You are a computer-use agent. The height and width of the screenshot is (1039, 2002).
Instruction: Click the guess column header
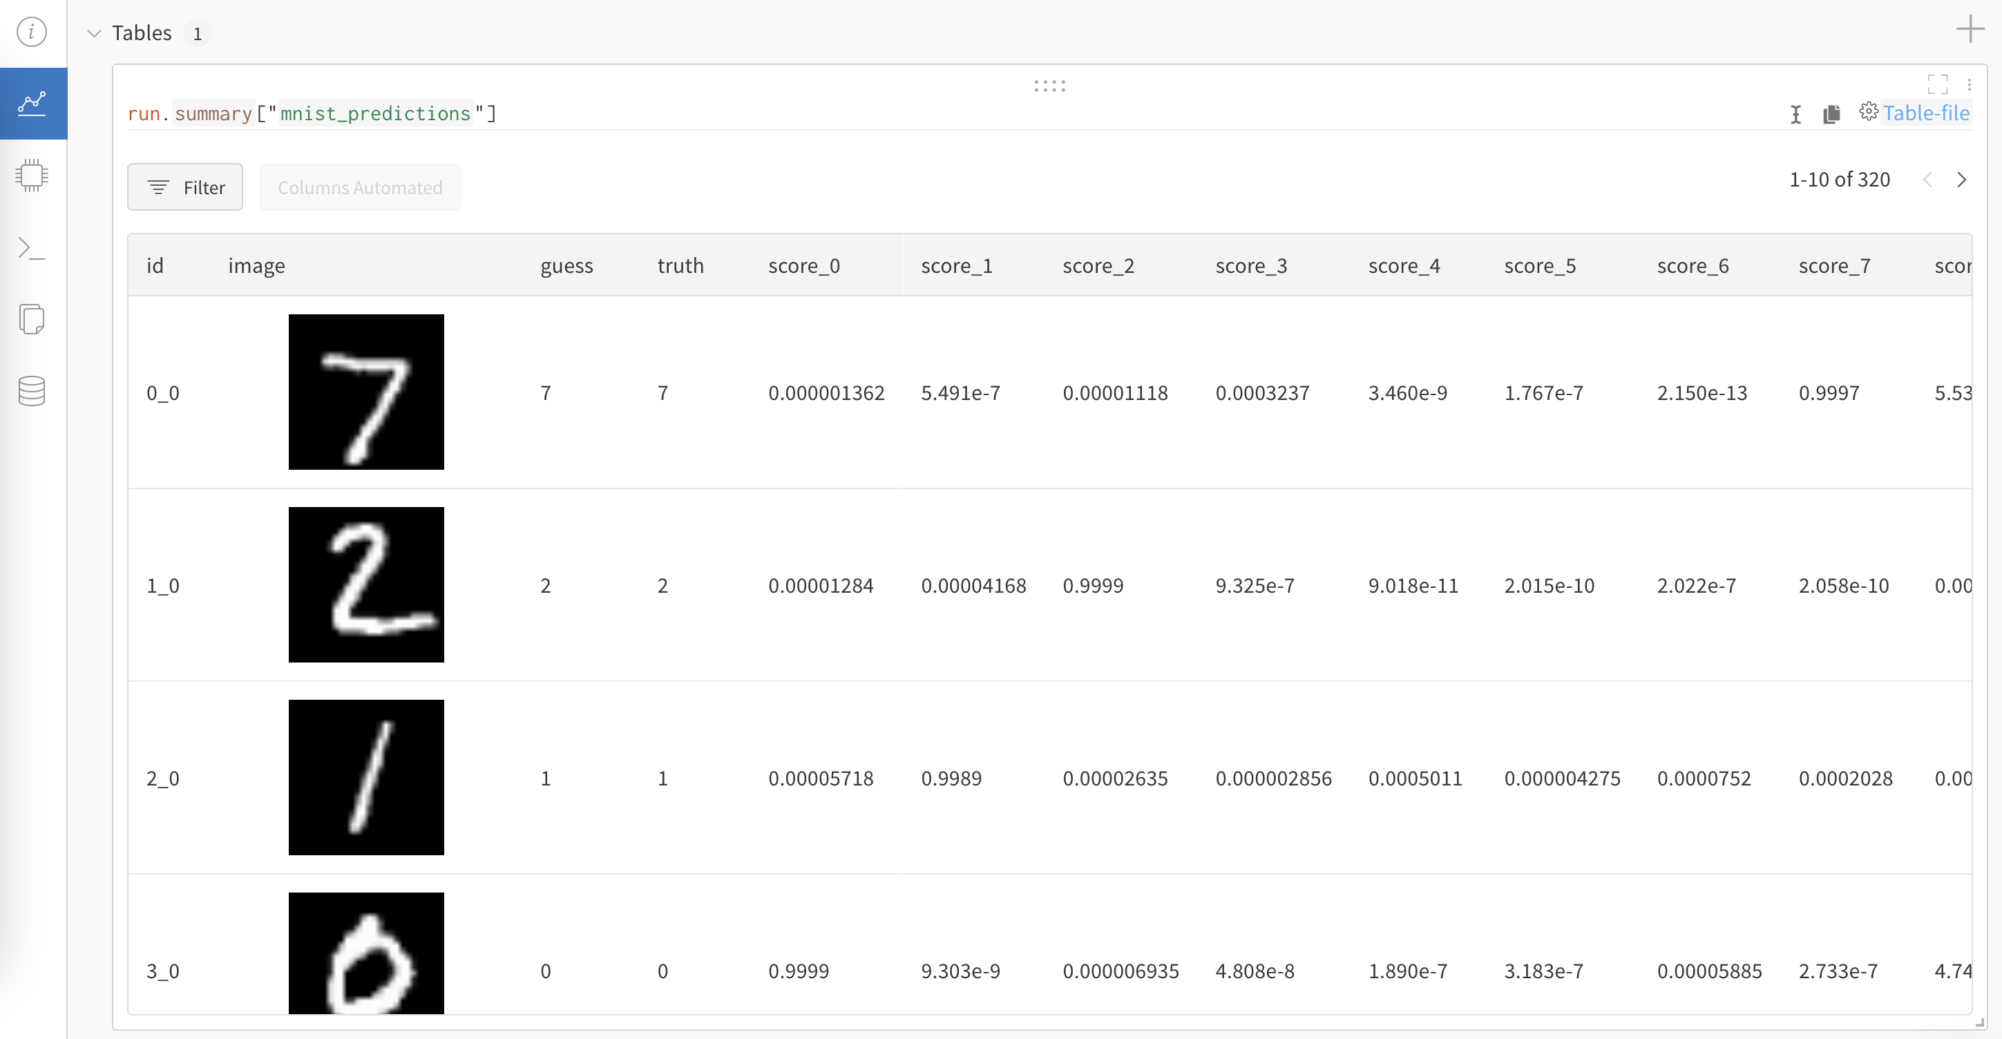566,266
